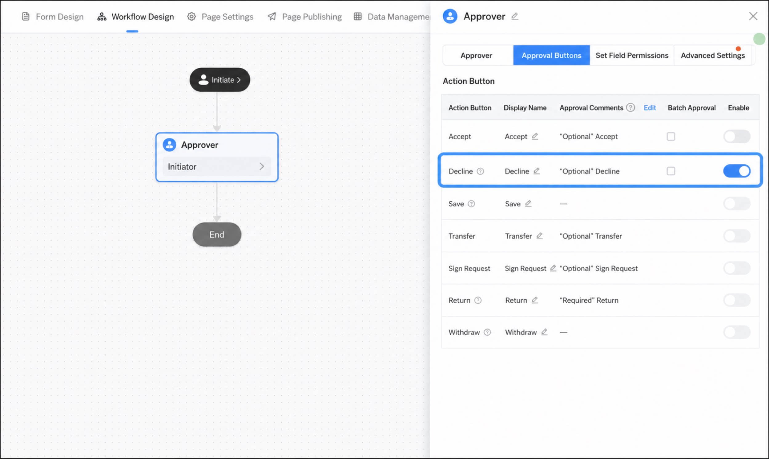The width and height of the screenshot is (769, 459).
Task: Edit the Return display name pencil icon
Action: pos(535,300)
